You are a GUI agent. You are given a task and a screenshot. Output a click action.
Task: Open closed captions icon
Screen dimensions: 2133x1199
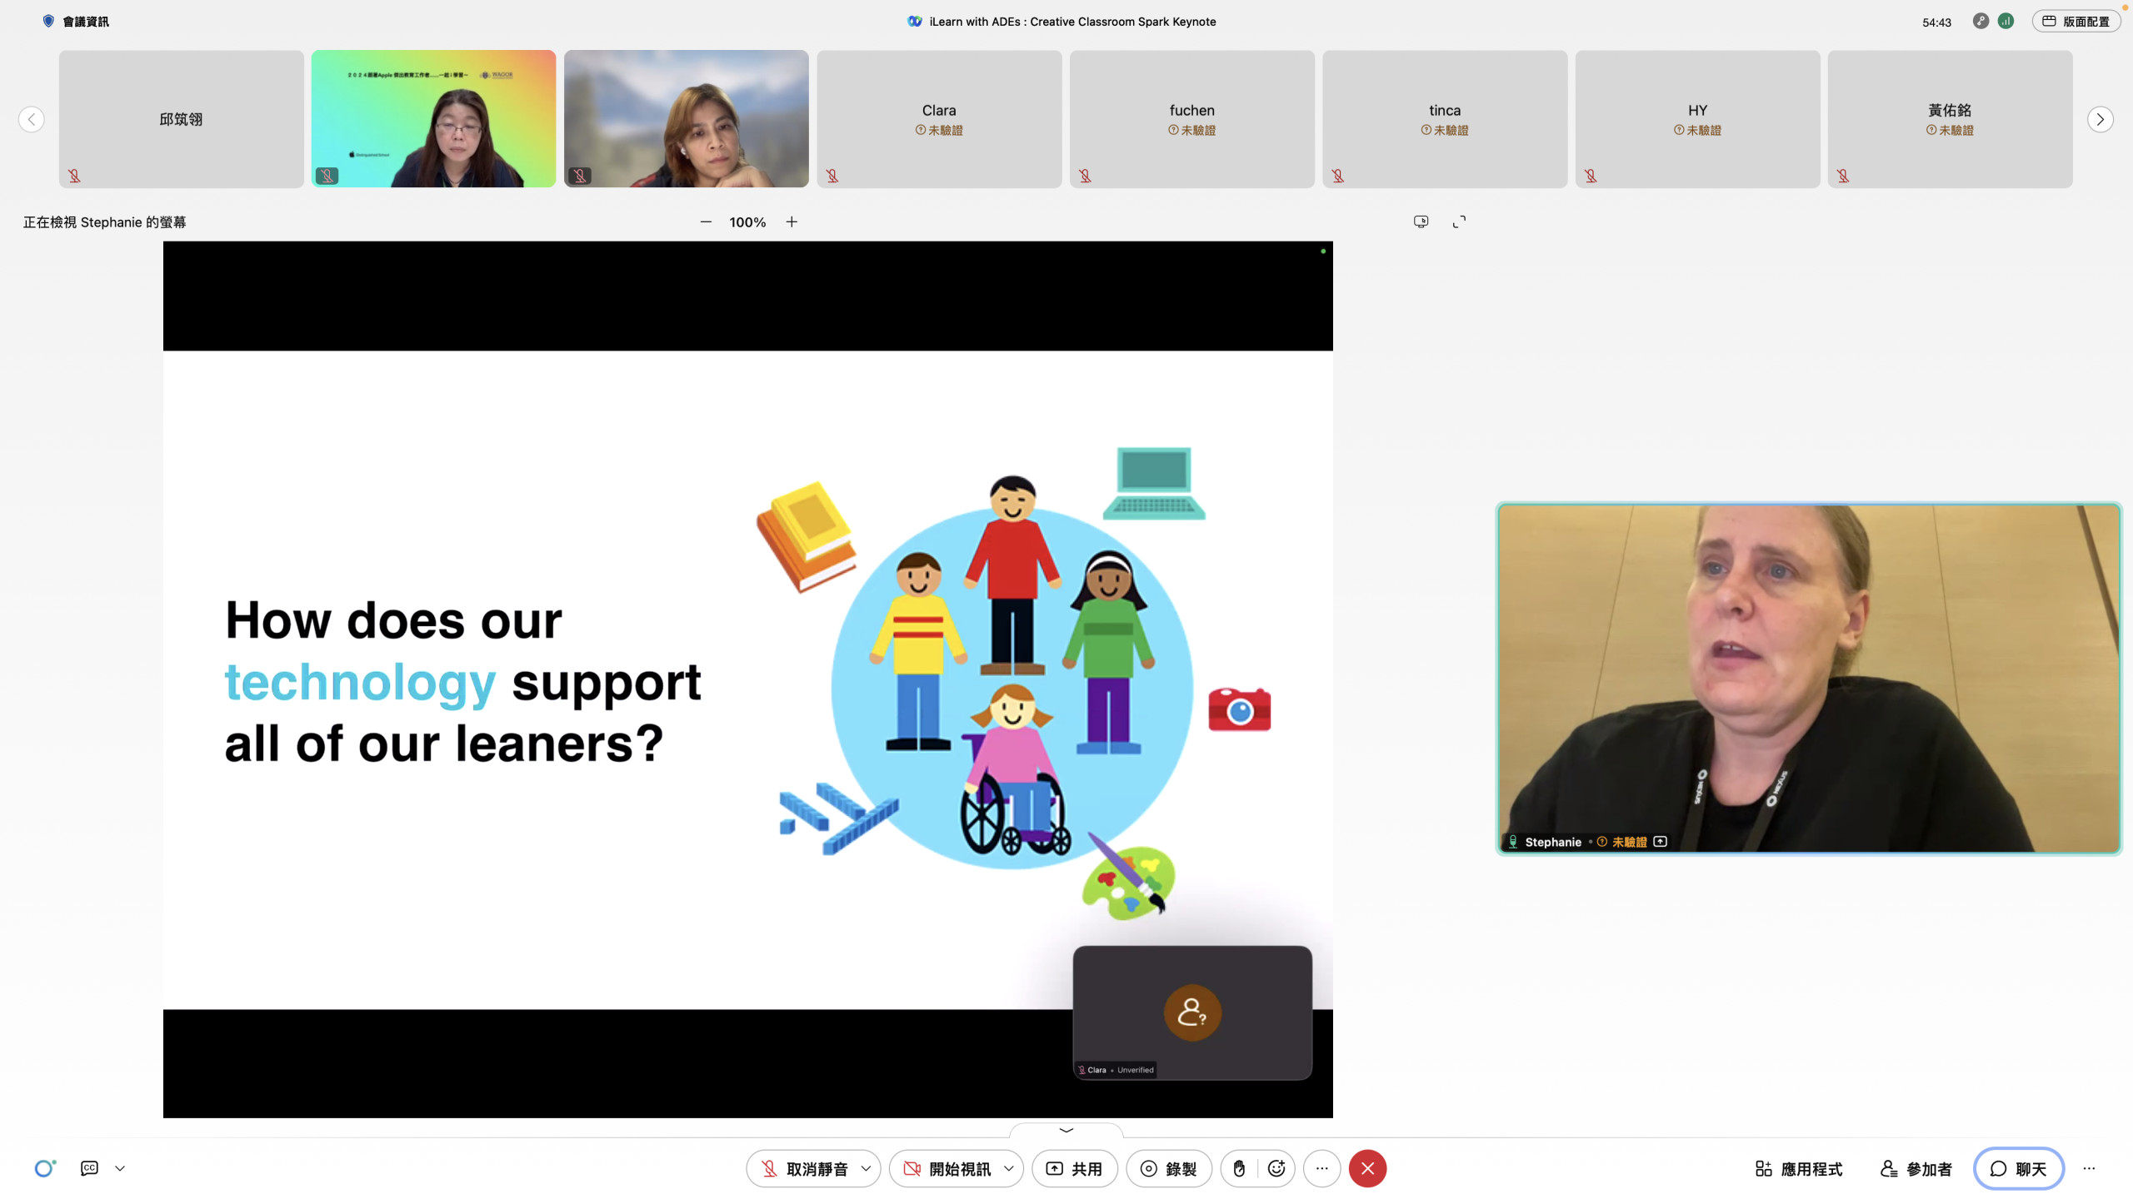[89, 1168]
